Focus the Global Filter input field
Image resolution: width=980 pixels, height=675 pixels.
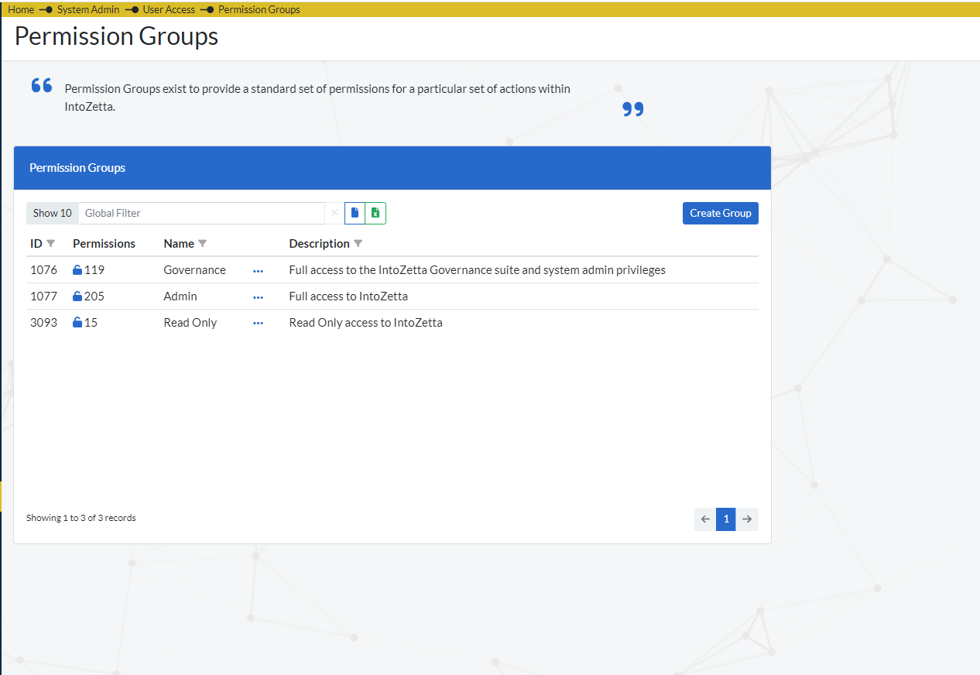(x=201, y=213)
